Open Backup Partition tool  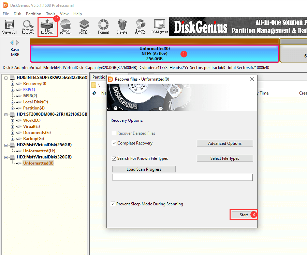point(141,27)
